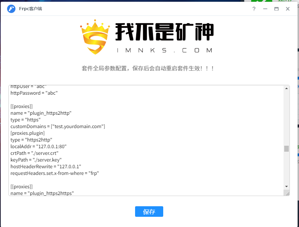
Task: Click the localAddr 127.0.0.1:80 line
Action: [x=39, y=146]
